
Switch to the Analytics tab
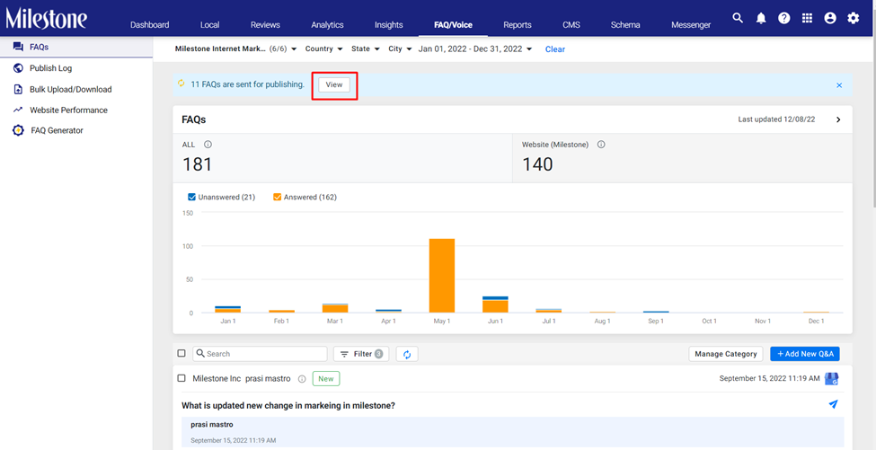[x=327, y=24]
